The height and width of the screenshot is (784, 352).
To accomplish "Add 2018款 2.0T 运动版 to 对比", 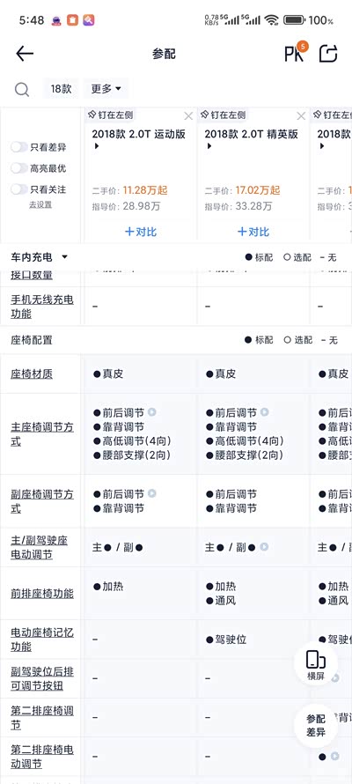I will 140,232.
